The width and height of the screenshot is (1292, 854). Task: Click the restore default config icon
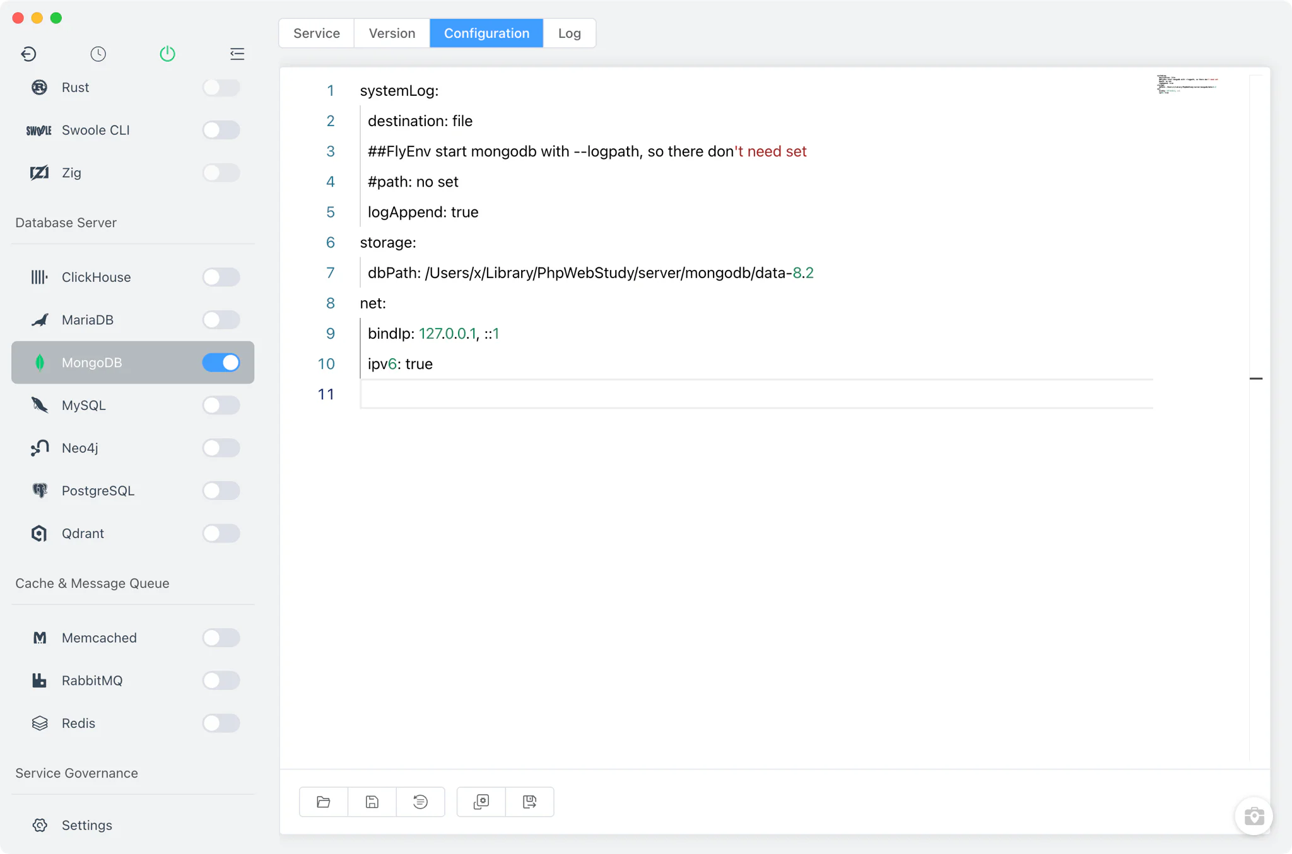[421, 802]
